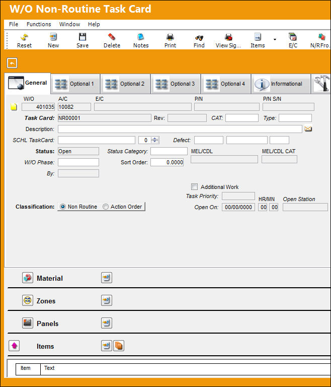
Task: Enable the Additional Work checkbox
Action: click(x=194, y=187)
